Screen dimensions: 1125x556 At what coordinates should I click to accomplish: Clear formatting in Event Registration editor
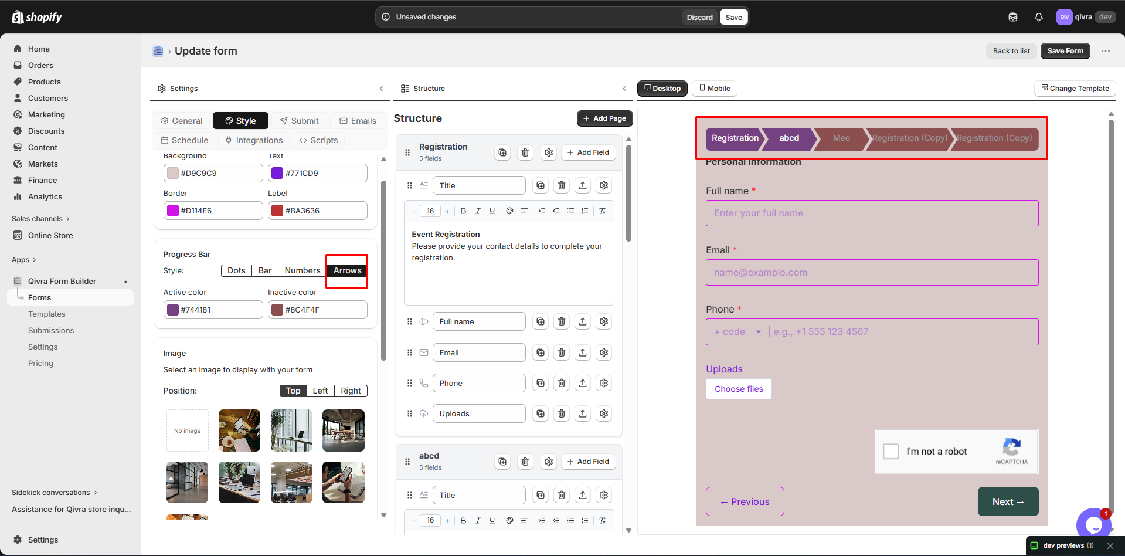(602, 211)
